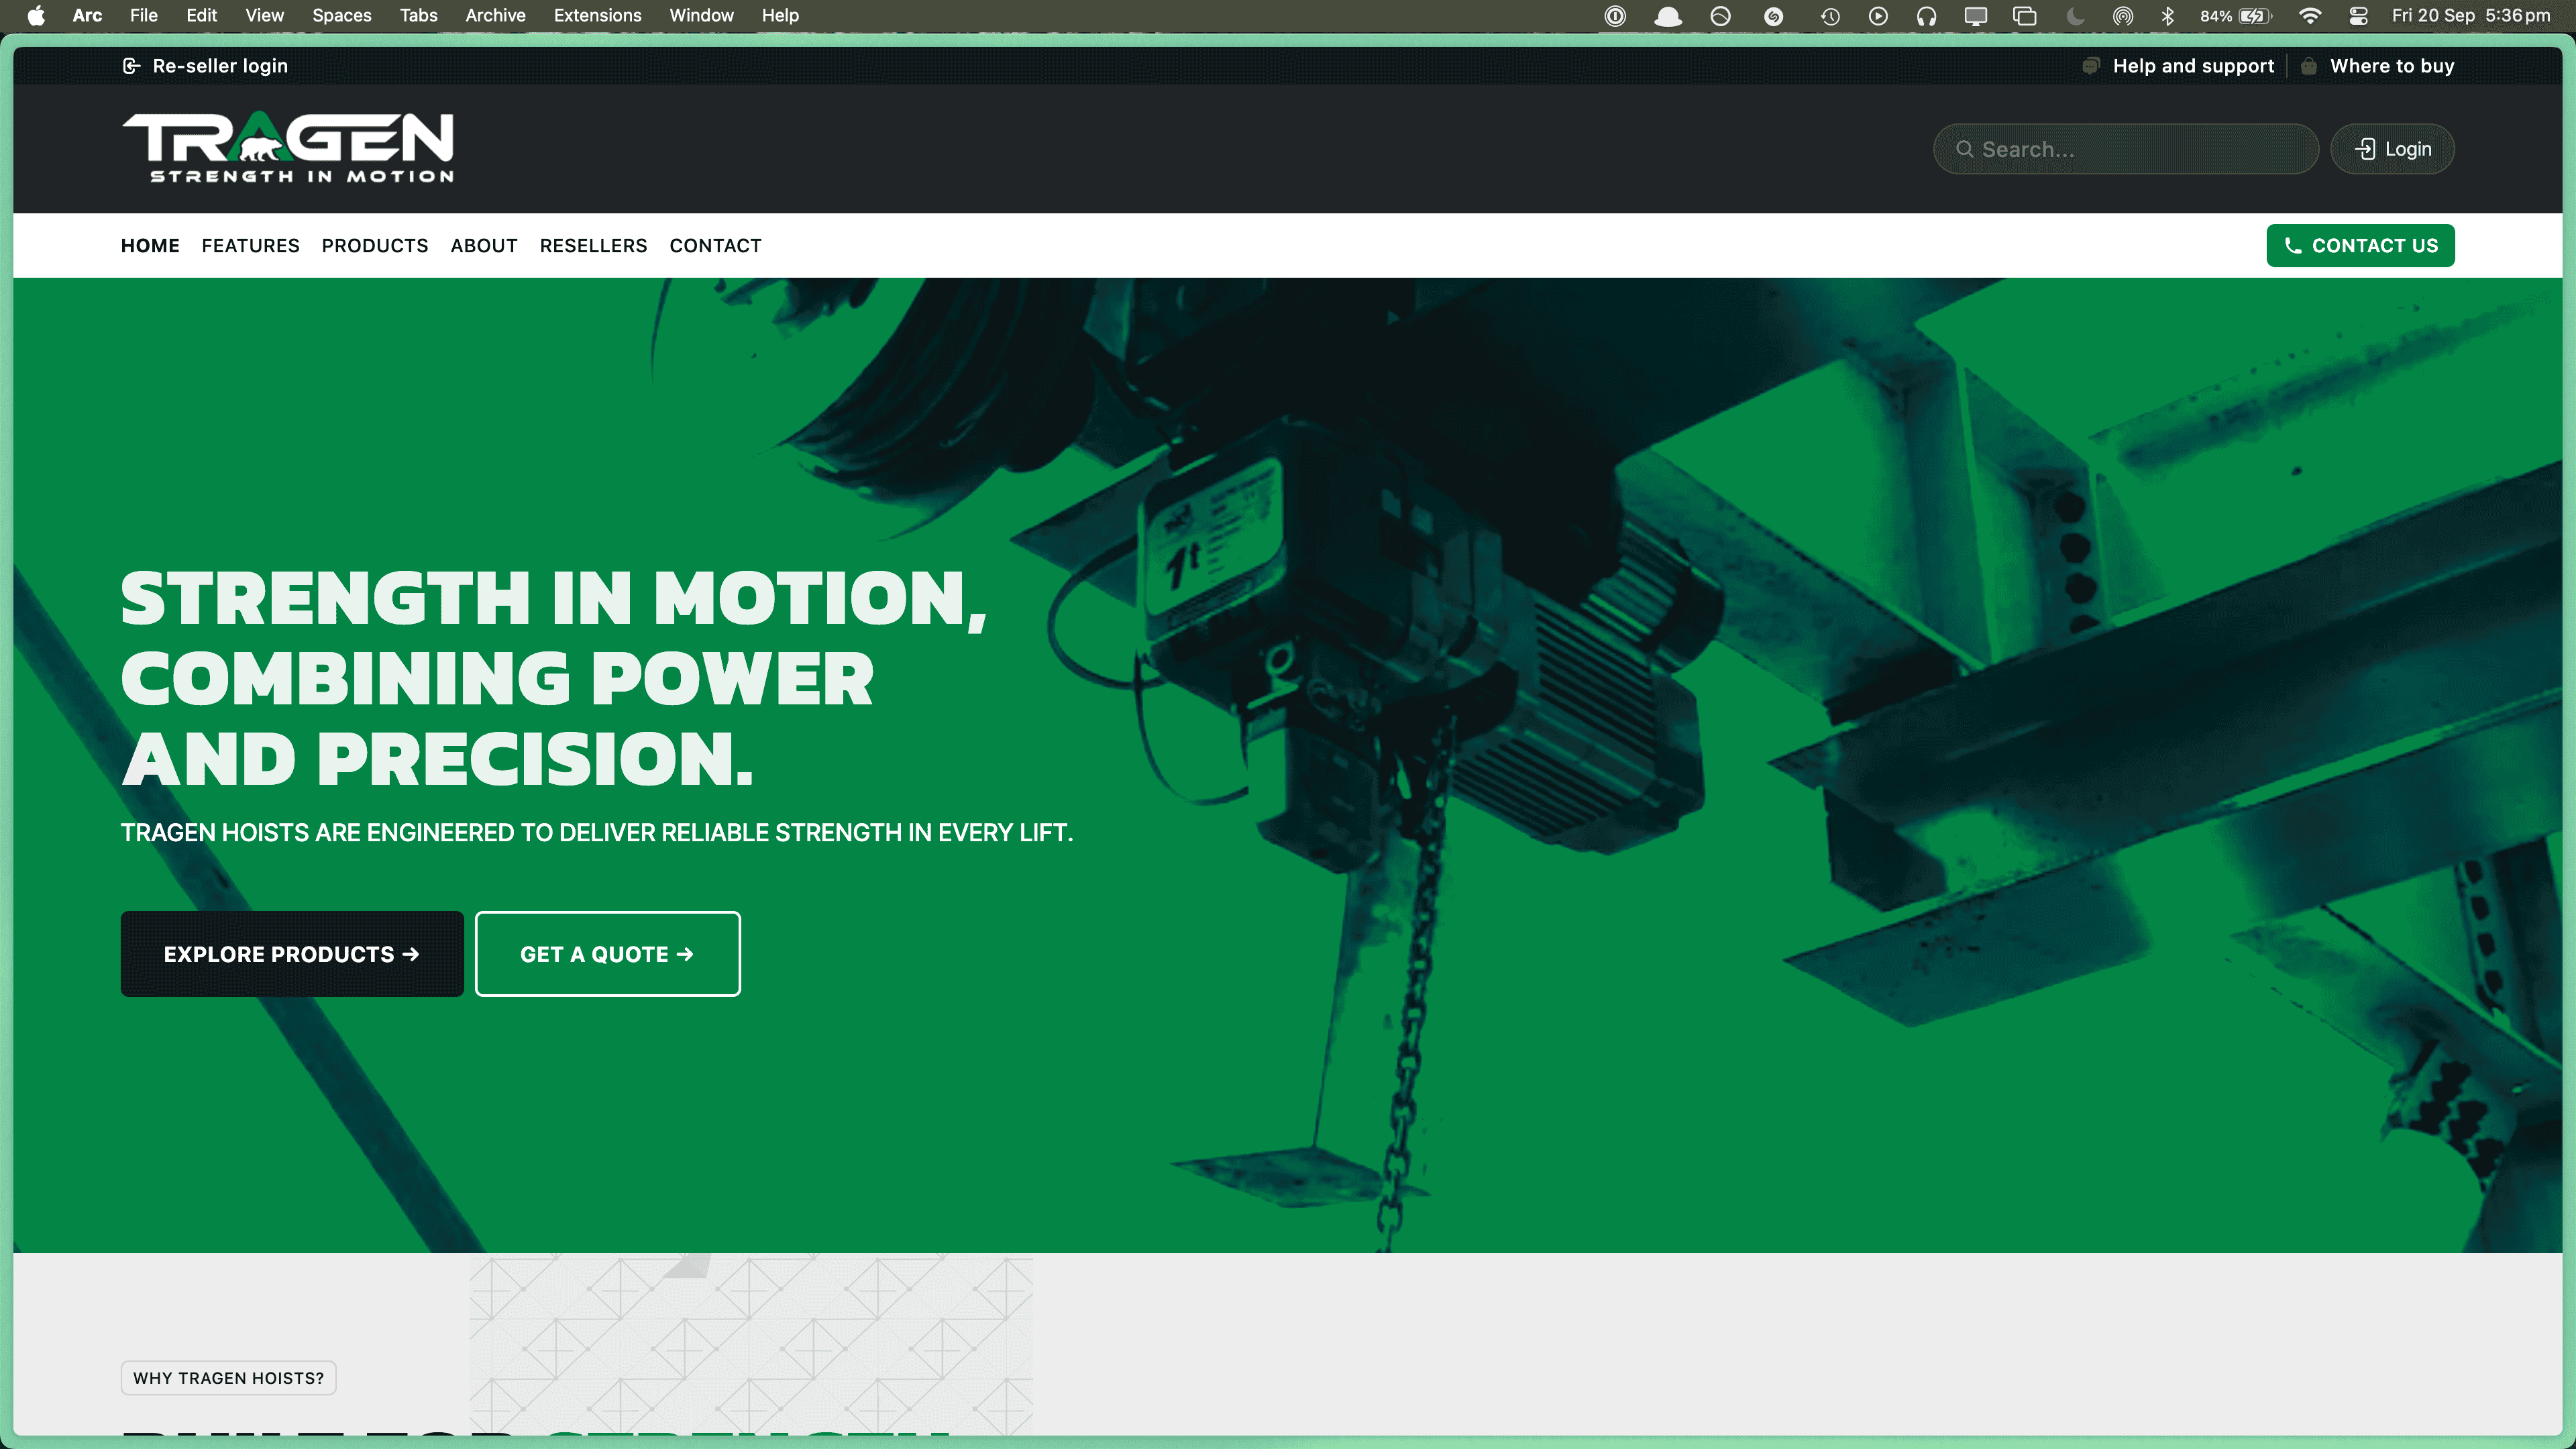This screenshot has width=2576, height=1449.
Task: Open the Edit menu
Action: pyautogui.click(x=201, y=15)
